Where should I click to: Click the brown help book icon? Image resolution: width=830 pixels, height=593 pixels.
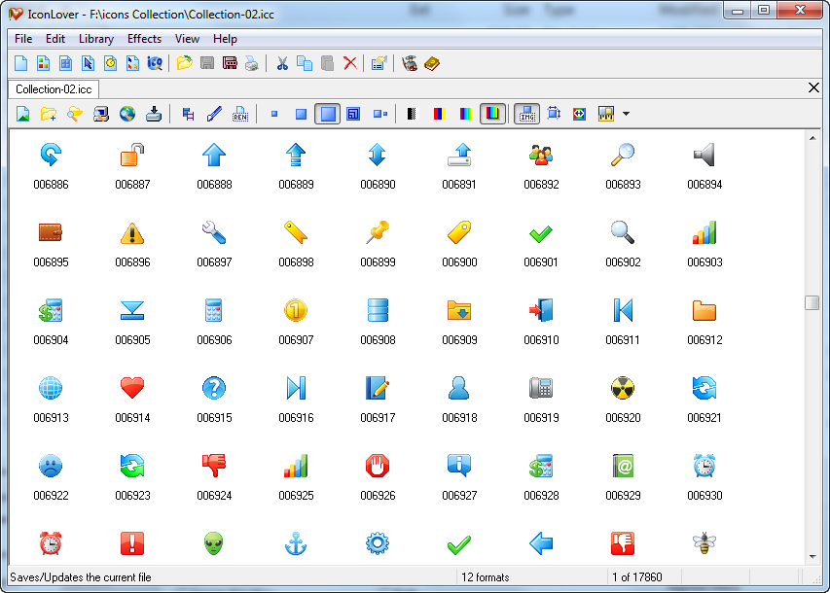(x=432, y=63)
